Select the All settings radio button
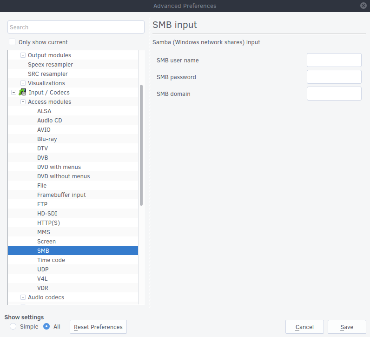Screen dimensions: 370x337 [x=46, y=327]
